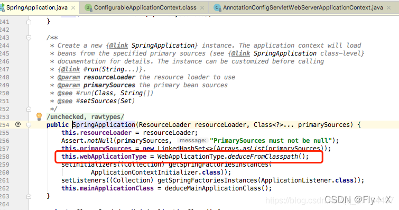The height and width of the screenshot is (210, 399).
Task: Click the line number 254 in gutter
Action: (5, 125)
